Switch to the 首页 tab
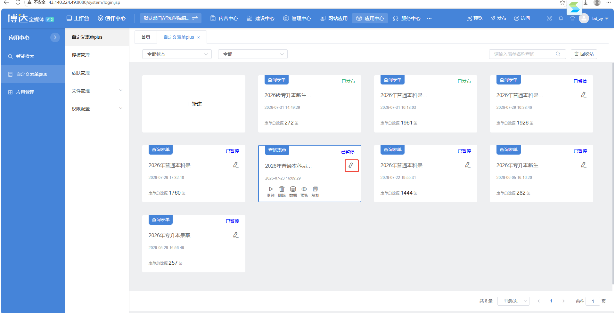Screen dimensions: 615x313 click(x=146, y=37)
